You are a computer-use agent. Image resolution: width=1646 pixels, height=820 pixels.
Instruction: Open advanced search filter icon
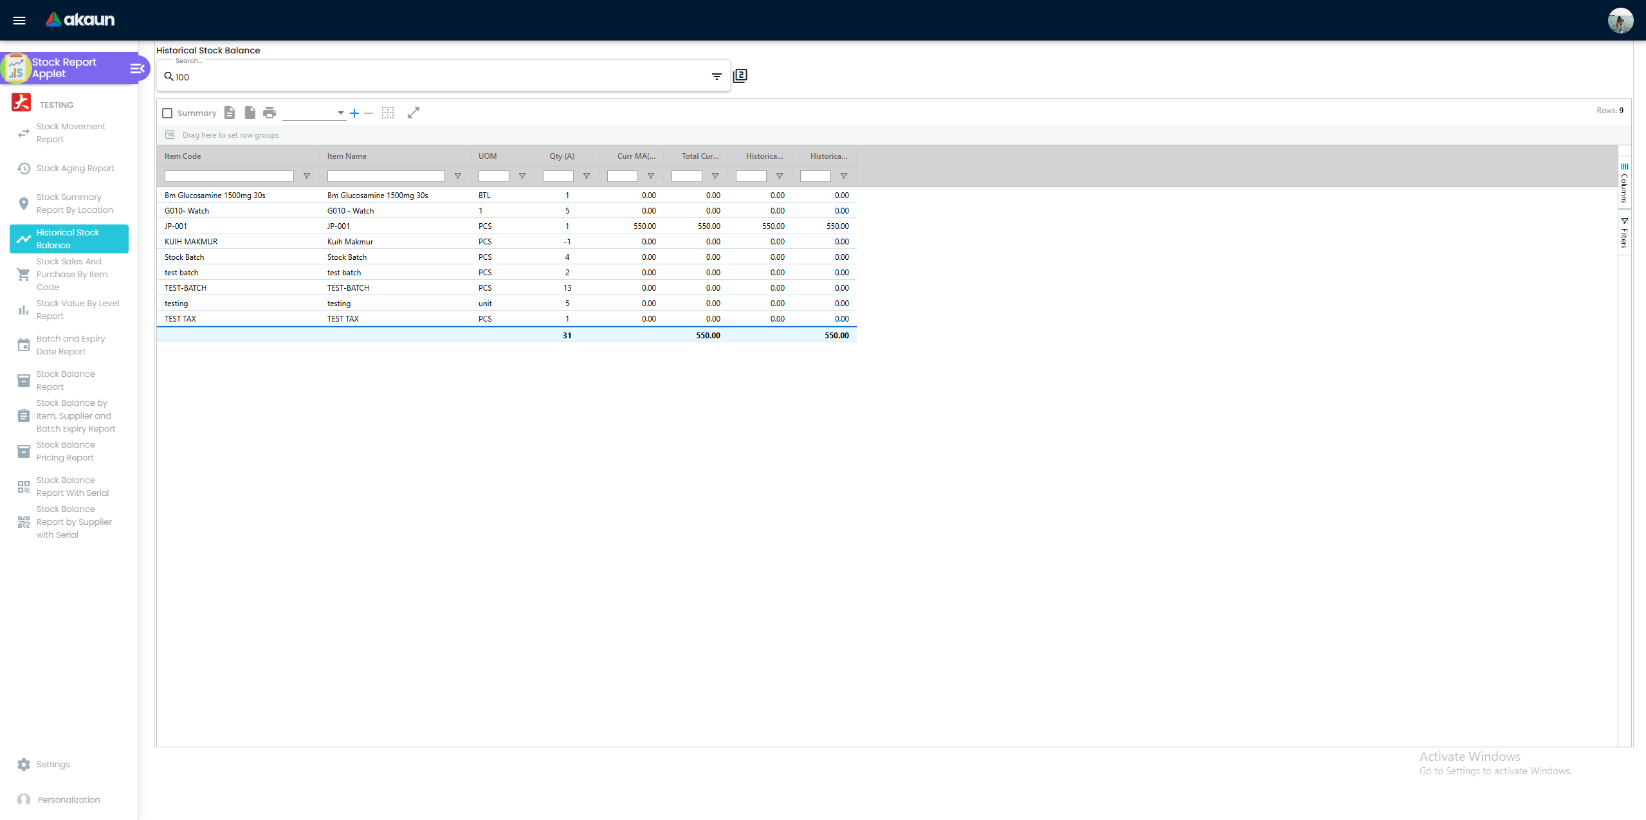717,77
